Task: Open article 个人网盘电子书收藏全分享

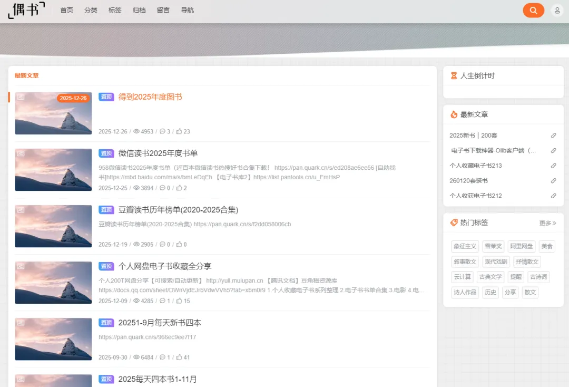Action: pyautogui.click(x=165, y=266)
